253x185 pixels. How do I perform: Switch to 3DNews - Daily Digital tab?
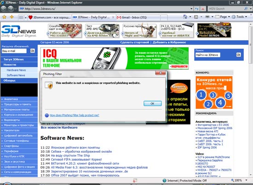click(x=94, y=17)
